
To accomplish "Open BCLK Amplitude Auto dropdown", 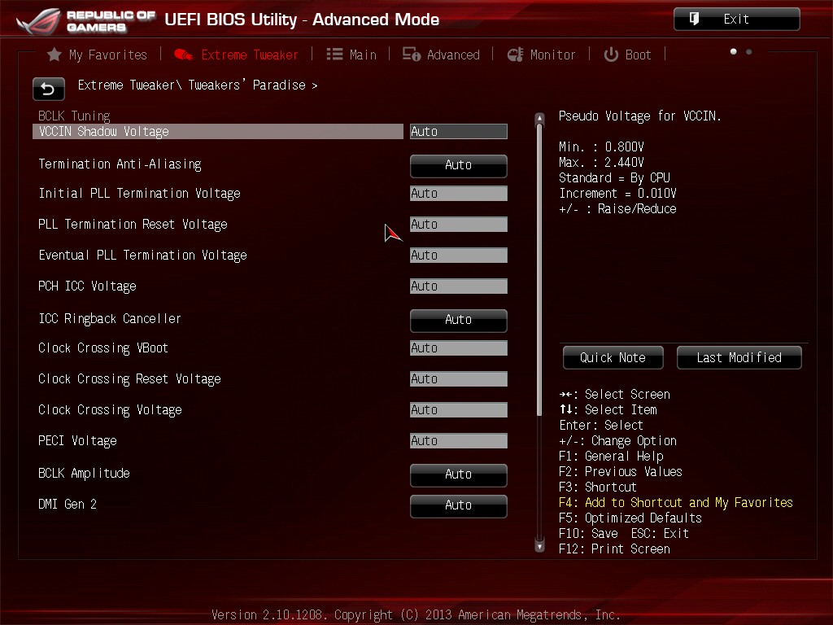I will (x=459, y=475).
